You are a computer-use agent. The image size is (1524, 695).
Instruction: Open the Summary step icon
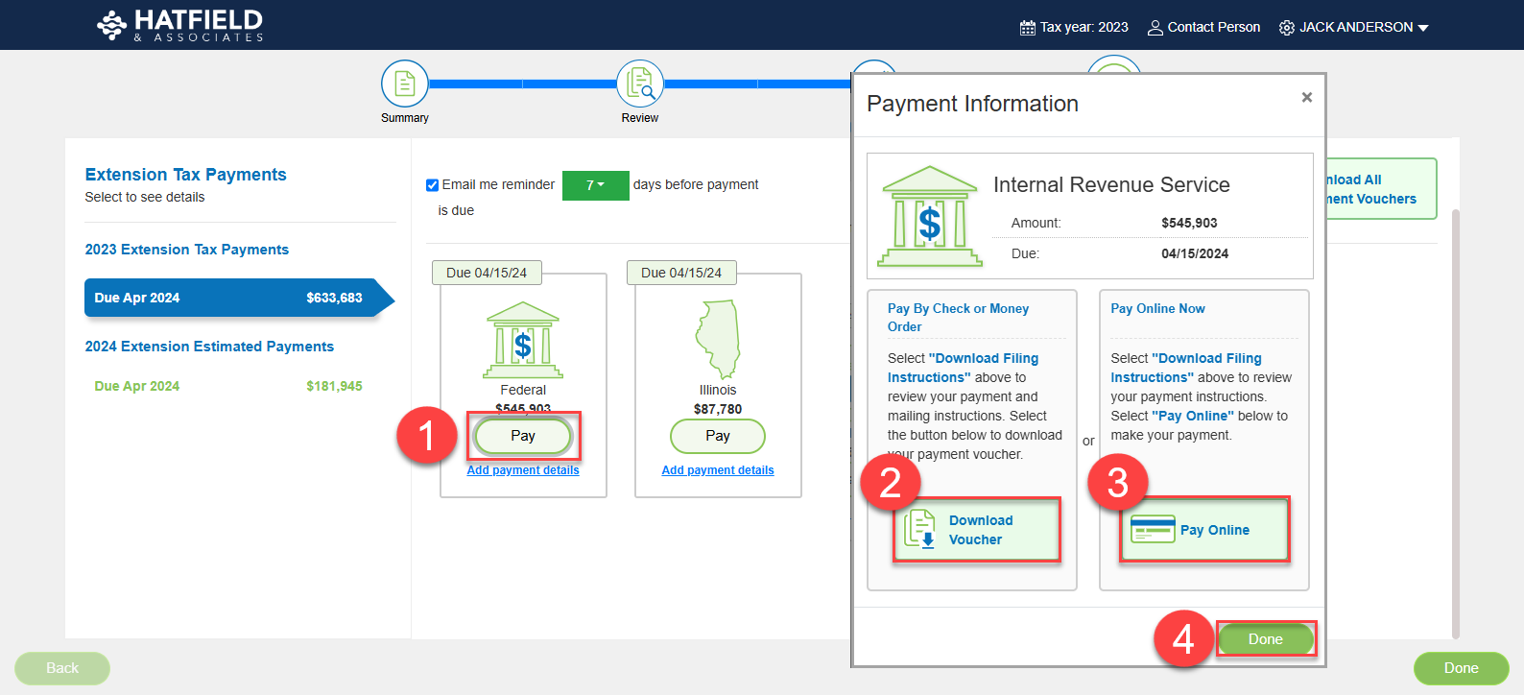(404, 84)
